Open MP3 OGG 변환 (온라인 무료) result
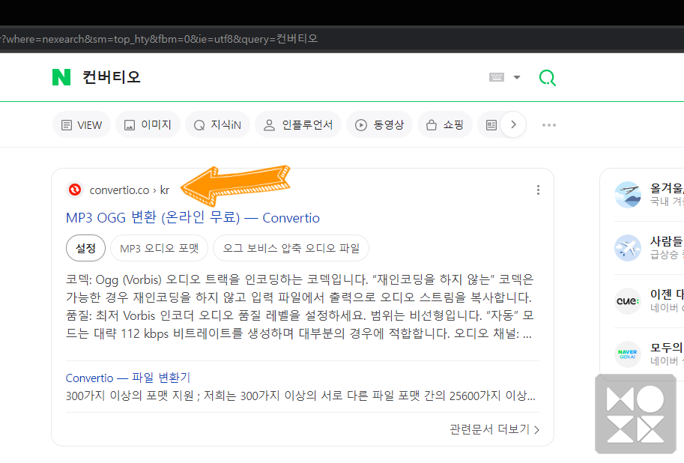The width and height of the screenshot is (684, 463). [x=193, y=217]
